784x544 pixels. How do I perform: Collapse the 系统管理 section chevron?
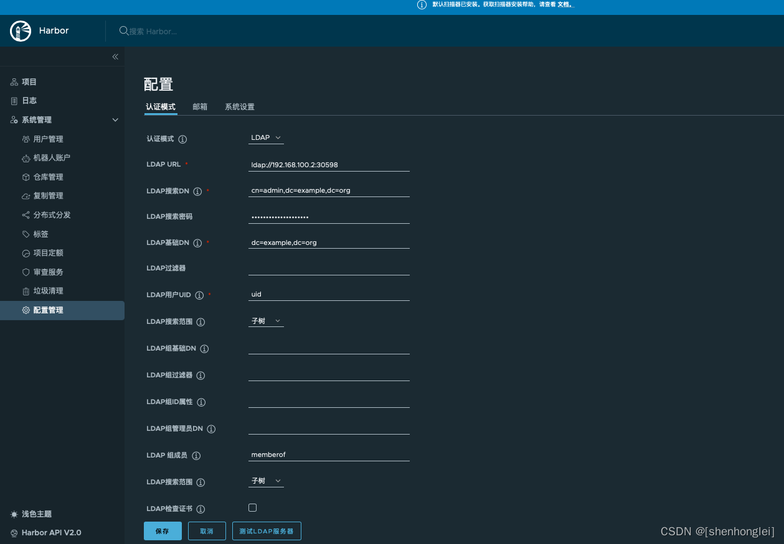[x=115, y=120]
